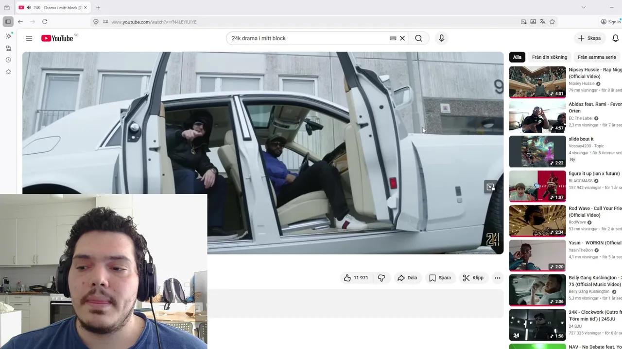
Task: Open NAV - No Debate video title
Action: 595,347
